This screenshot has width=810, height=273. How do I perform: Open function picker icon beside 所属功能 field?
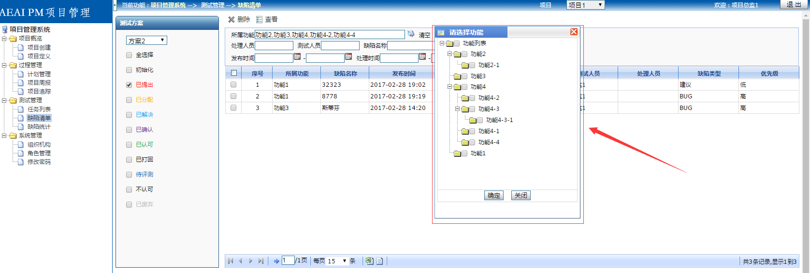411,34
